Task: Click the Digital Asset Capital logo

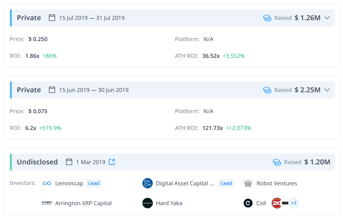Action: [x=148, y=183]
